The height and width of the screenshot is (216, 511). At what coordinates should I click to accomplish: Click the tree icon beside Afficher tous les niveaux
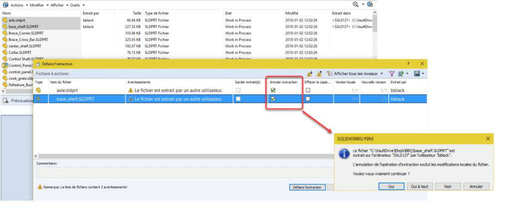tap(330, 74)
